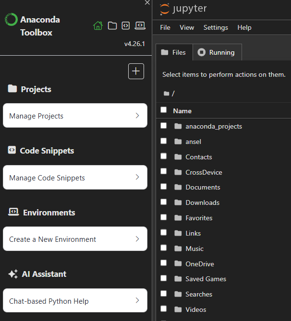The height and width of the screenshot is (321, 291).
Task: Click the anaconda_projects folder icon
Action: pos(178,126)
